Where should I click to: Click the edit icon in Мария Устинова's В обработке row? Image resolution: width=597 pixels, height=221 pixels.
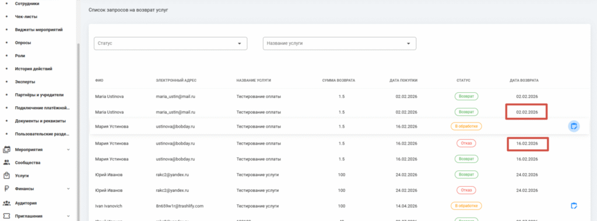pos(574,126)
